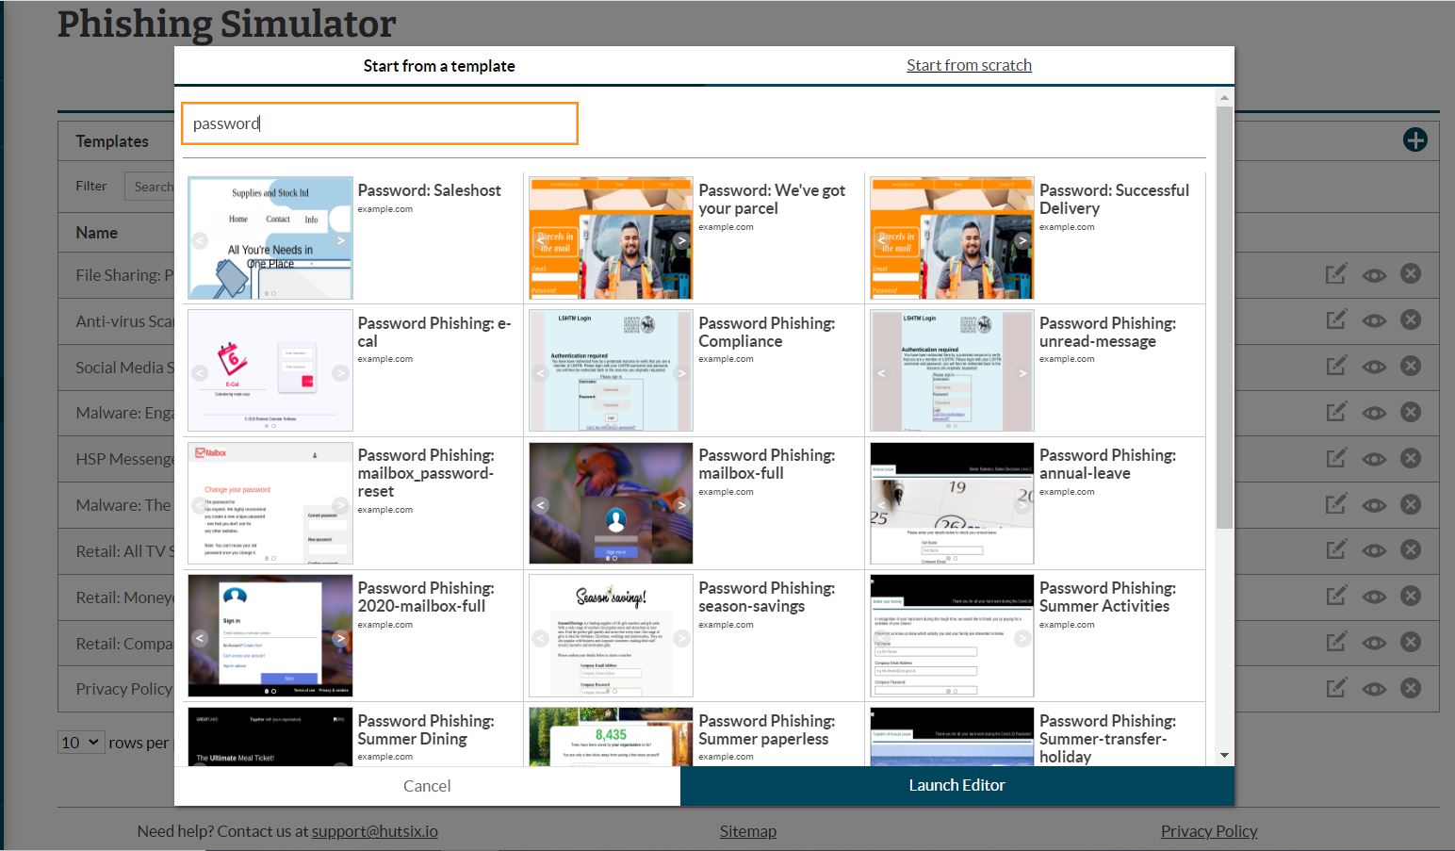This screenshot has width=1455, height=851.
Task: Select the Password Phishing: Compliance template title
Action: pos(767,333)
